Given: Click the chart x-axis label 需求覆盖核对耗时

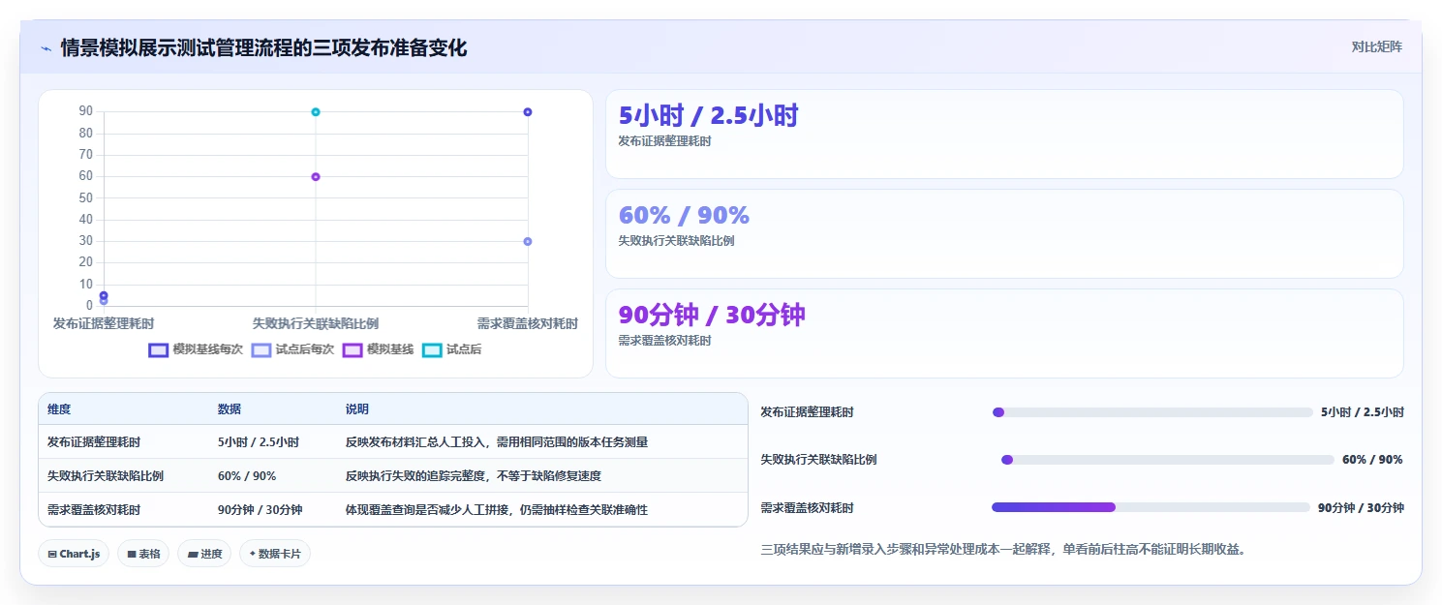Looking at the screenshot, I should pyautogui.click(x=528, y=323).
